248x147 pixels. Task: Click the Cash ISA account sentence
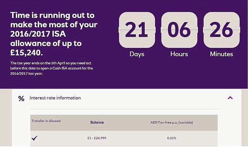pyautogui.click(x=52, y=68)
